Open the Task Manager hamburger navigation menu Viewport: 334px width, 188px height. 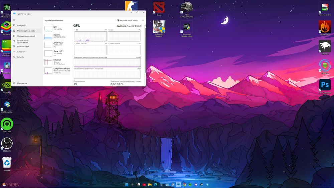coord(14,20)
